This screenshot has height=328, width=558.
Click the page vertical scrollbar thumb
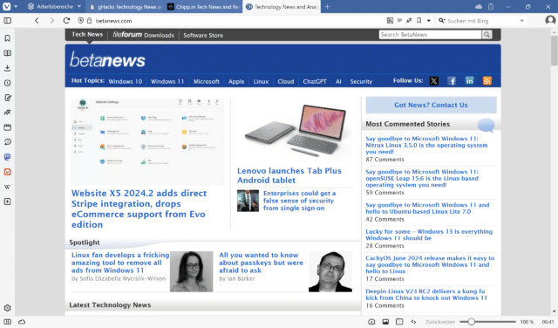pyautogui.click(x=555, y=51)
